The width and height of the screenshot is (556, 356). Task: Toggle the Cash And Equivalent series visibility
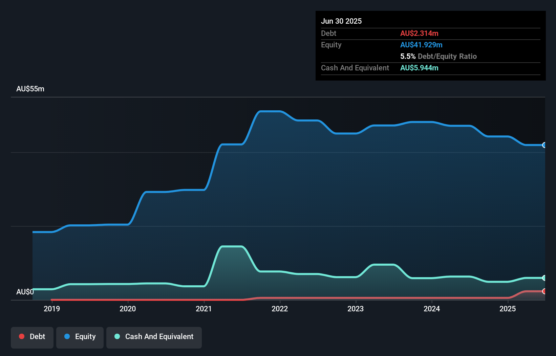(154, 337)
